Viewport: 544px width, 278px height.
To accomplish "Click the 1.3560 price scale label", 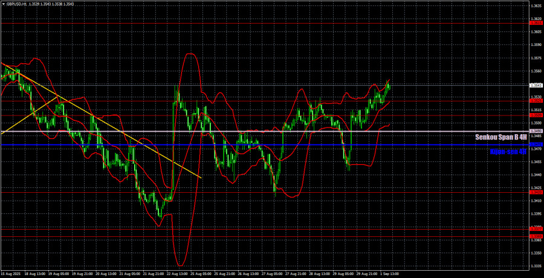I will (x=536, y=71).
